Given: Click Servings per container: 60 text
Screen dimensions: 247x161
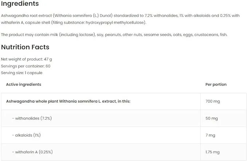Looking at the screenshot, I should click(26, 66).
